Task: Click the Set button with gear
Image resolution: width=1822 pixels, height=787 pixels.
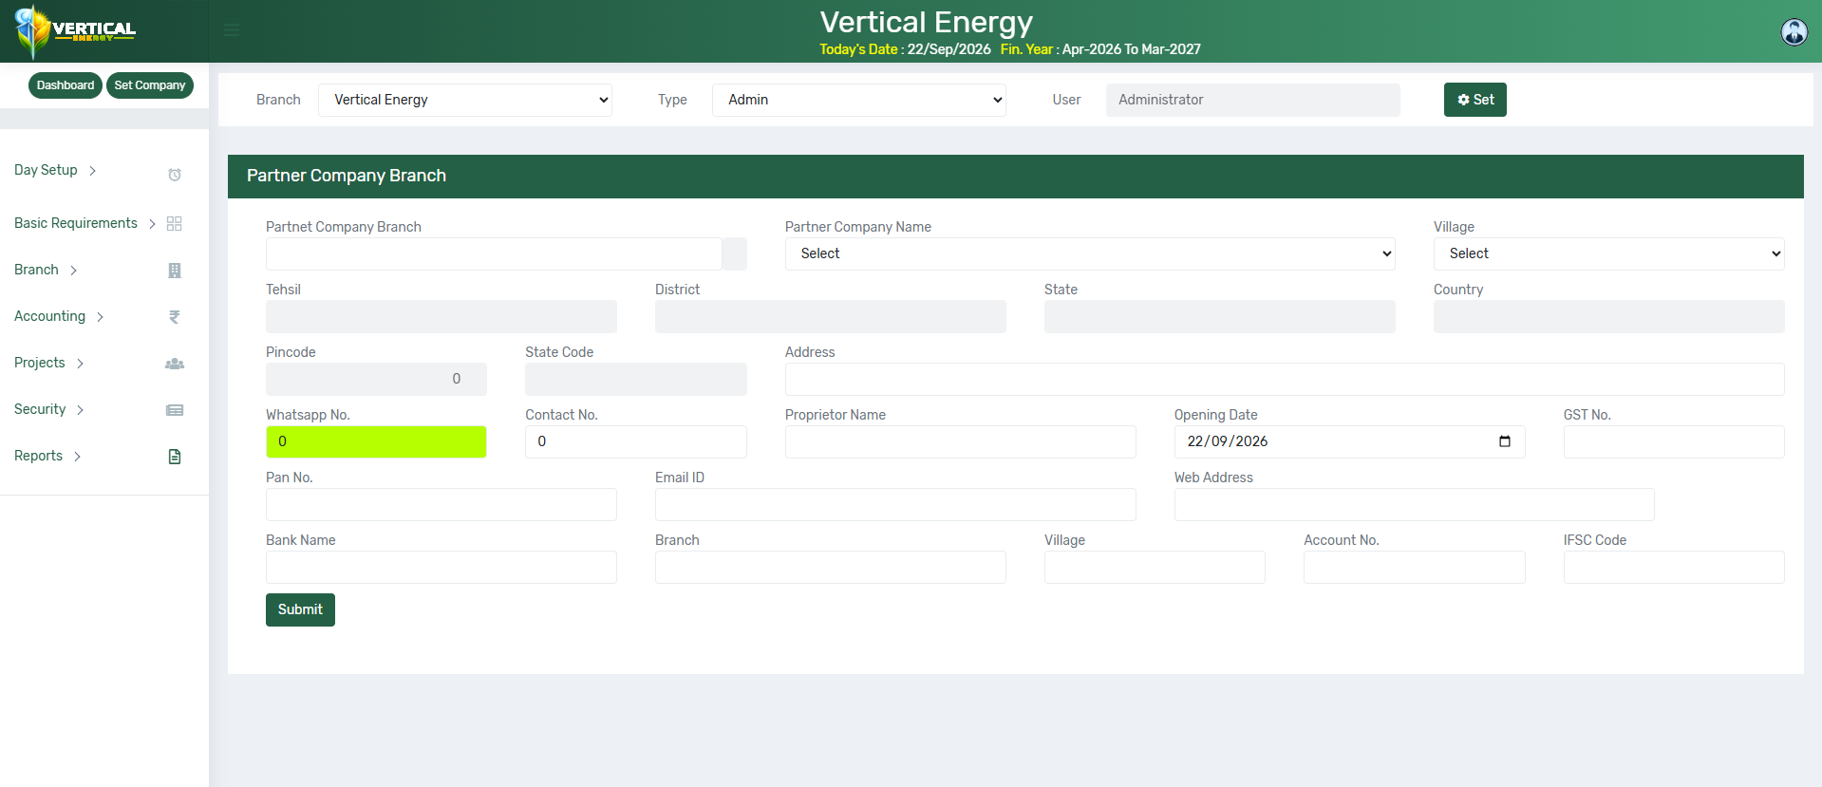Action: click(1475, 100)
